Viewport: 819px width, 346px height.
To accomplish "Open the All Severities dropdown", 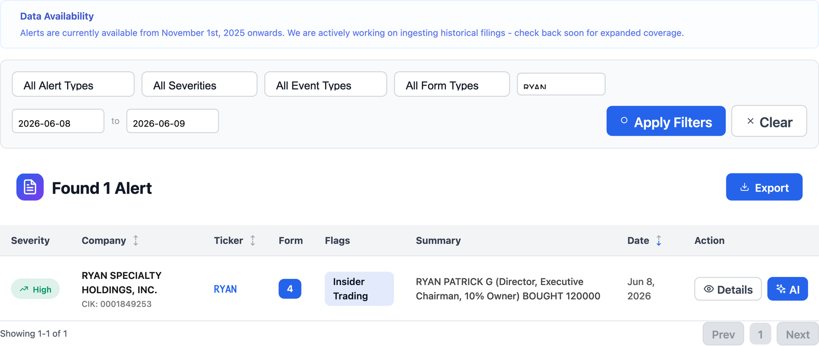I will [199, 84].
